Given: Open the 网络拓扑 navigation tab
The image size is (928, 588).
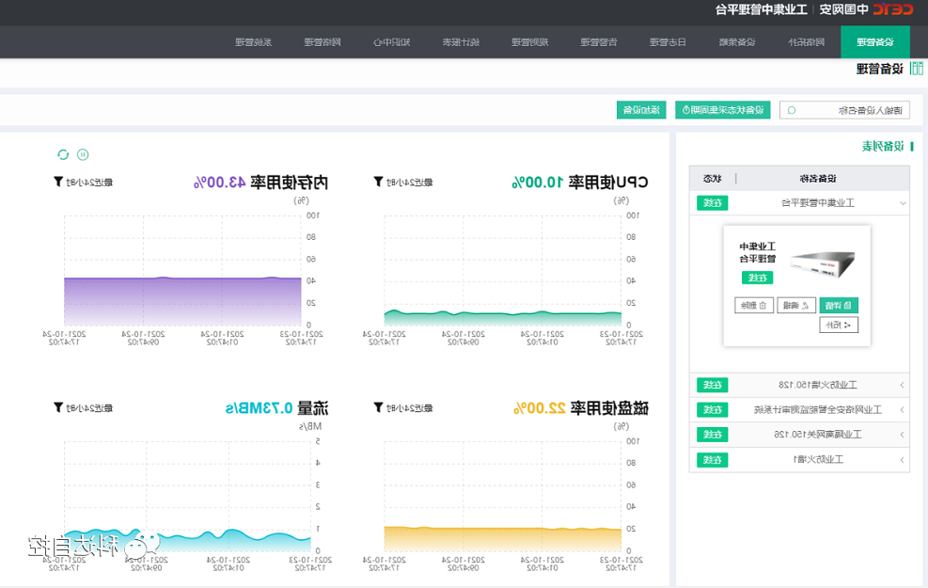Looking at the screenshot, I should [x=807, y=42].
